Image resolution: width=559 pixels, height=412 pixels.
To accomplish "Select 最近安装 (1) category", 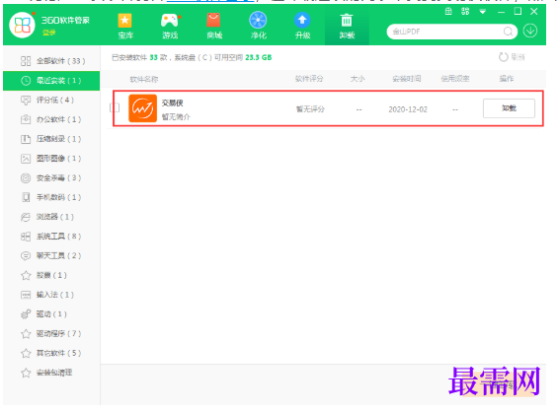I will [51, 81].
